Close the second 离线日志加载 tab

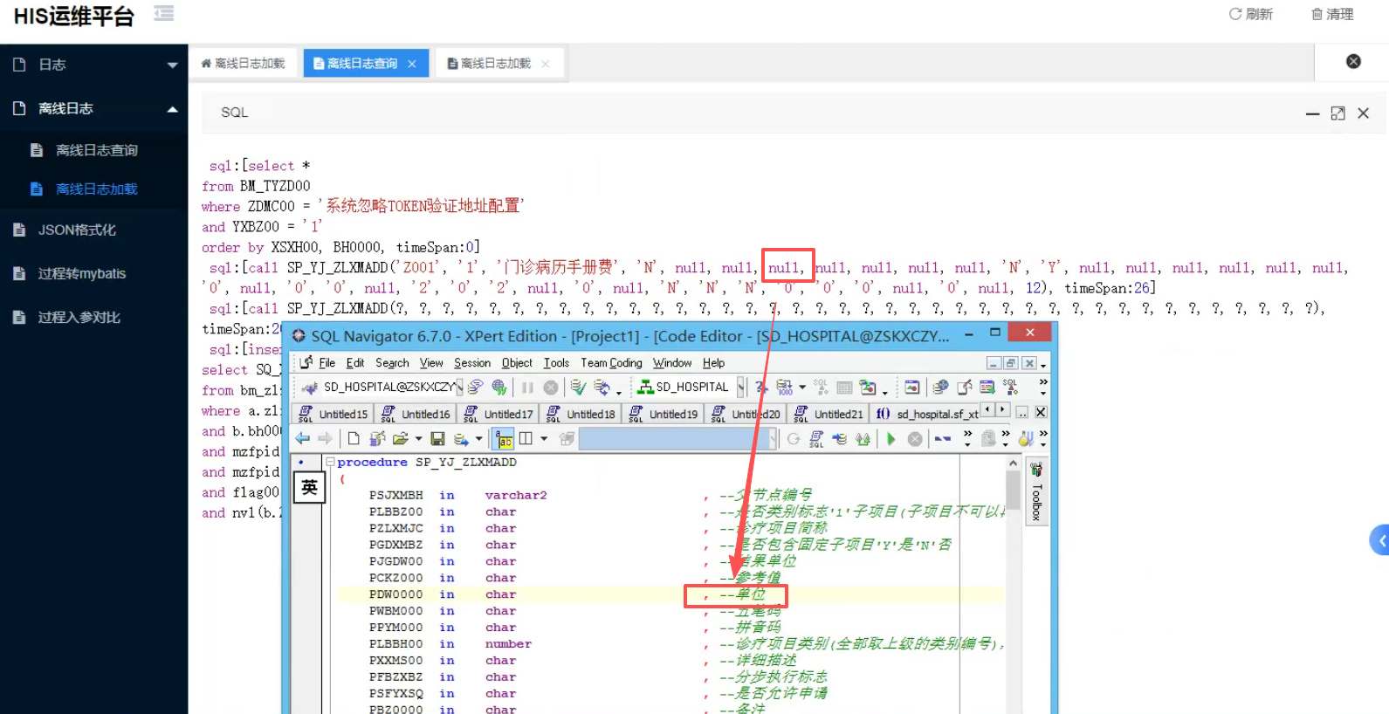(546, 64)
